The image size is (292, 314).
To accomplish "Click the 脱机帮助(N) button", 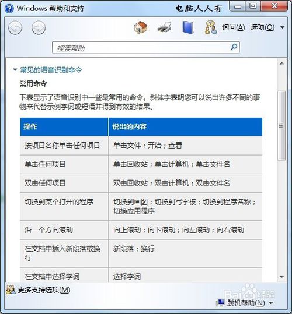I will (246, 303).
